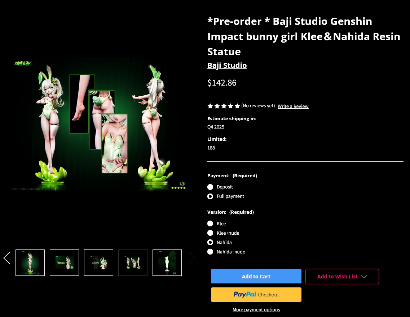Click the Add to Cart button
Screen dimensions: 410x317
tap(256, 276)
